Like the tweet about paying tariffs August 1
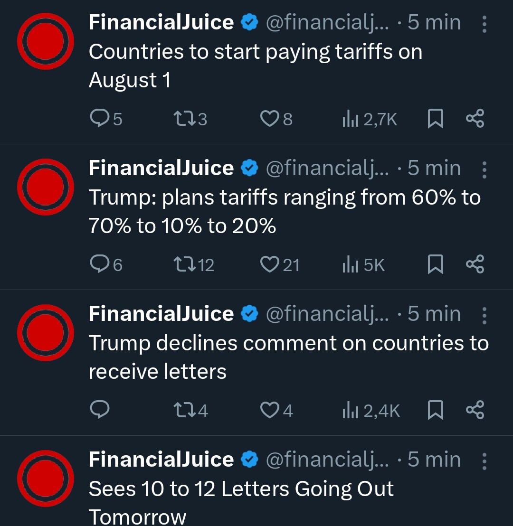Screen dimensions: 513x526 270,118
